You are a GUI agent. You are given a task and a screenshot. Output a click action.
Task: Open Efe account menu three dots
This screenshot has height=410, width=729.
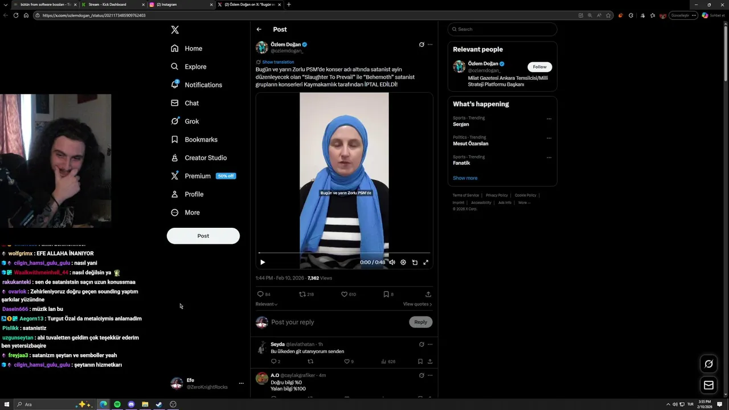pos(241,383)
